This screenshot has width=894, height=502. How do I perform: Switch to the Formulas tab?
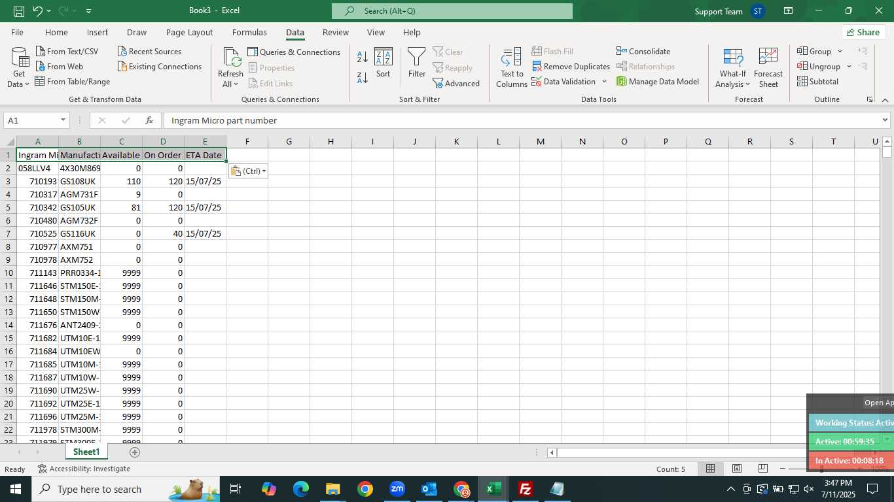tap(249, 32)
